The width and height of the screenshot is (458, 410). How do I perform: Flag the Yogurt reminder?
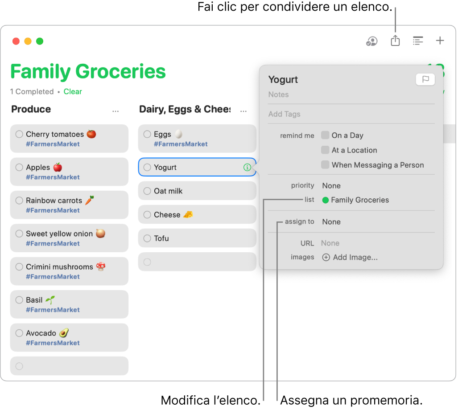click(x=425, y=79)
